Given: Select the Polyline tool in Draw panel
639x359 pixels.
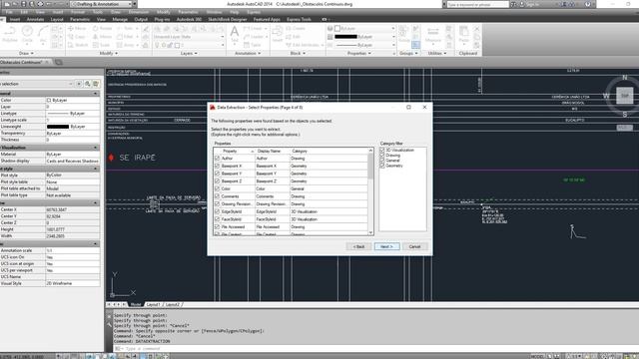Looking at the screenshot, I should [x=10, y=34].
